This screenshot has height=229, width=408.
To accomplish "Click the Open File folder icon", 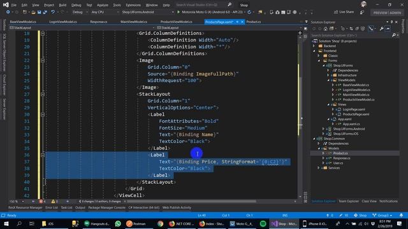I will coord(33,12).
